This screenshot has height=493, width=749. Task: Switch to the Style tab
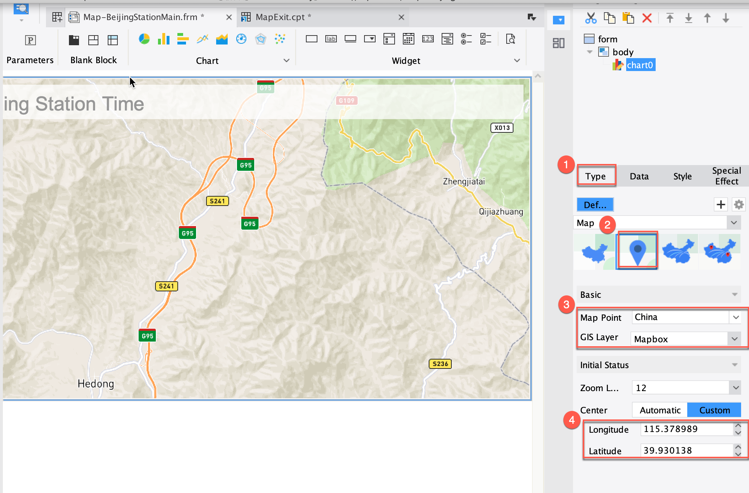(x=682, y=176)
